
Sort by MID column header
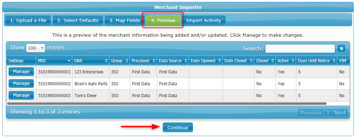[54, 61]
